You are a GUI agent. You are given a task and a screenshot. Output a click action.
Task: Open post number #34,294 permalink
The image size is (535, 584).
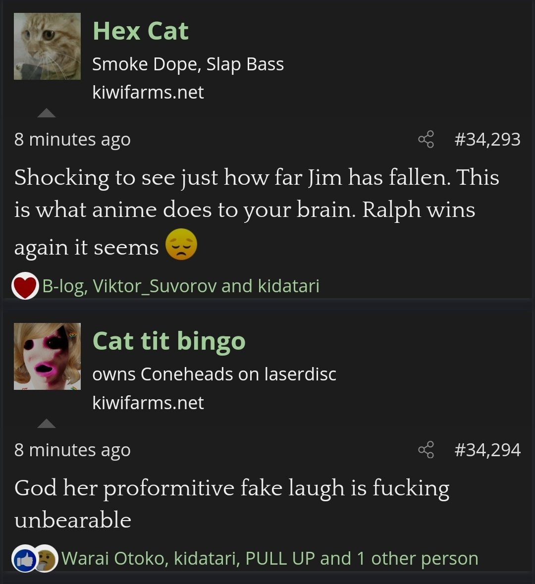click(x=487, y=450)
